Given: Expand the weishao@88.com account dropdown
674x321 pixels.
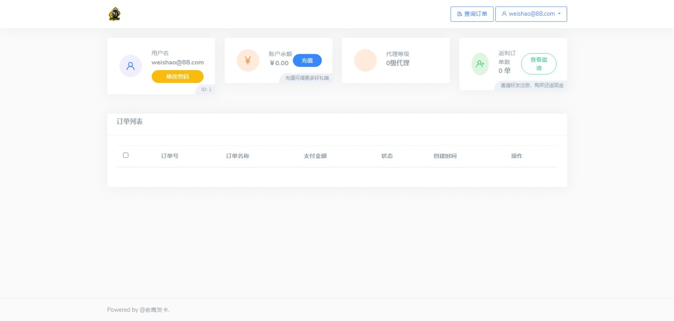Looking at the screenshot, I should (x=531, y=14).
